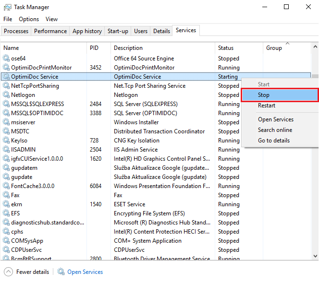Sort services by the Status column header
Viewport: 319px width, 283px height.
pyautogui.click(x=226, y=48)
